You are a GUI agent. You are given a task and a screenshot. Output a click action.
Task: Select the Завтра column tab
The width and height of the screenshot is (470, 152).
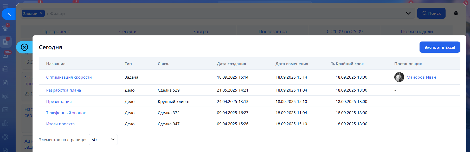click(x=200, y=32)
